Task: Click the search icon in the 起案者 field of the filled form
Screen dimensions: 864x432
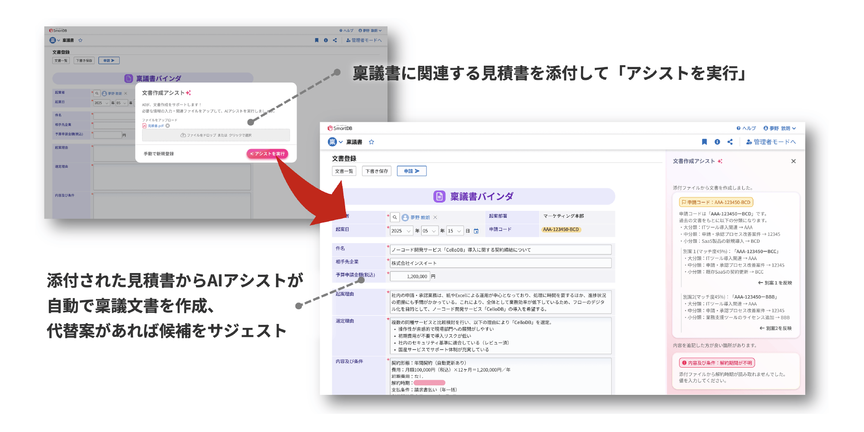Action: 395,217
